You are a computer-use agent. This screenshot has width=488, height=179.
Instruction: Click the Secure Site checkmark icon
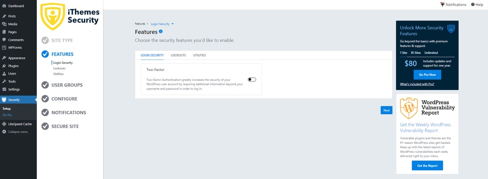pos(45,126)
